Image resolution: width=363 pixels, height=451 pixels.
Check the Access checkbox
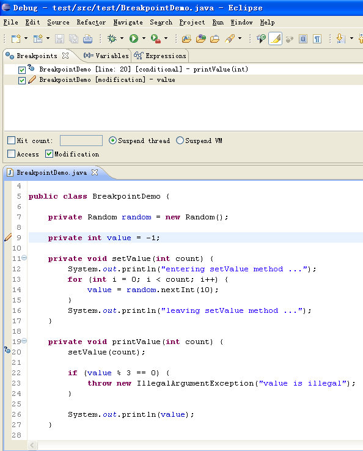[11, 153]
